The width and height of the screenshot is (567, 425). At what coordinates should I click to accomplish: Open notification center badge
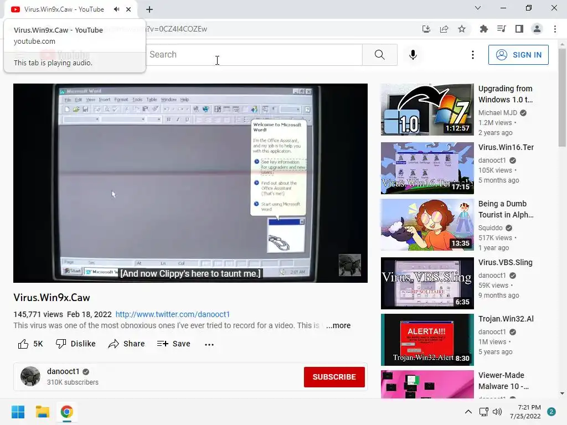[x=551, y=412]
